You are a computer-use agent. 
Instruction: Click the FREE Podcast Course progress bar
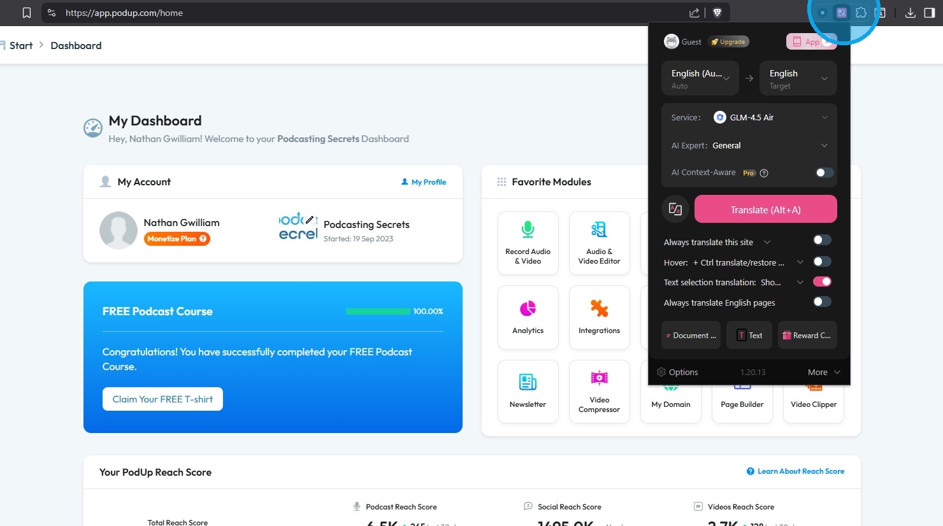[378, 311]
